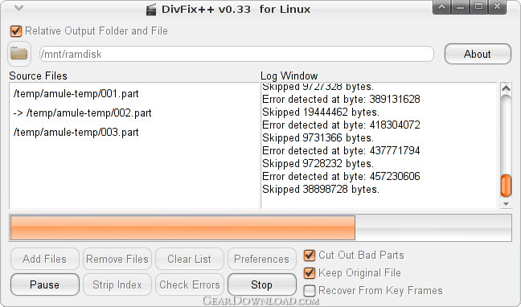
Task: Toggle Relative Output Folder and File checkbox
Action: coord(16,31)
